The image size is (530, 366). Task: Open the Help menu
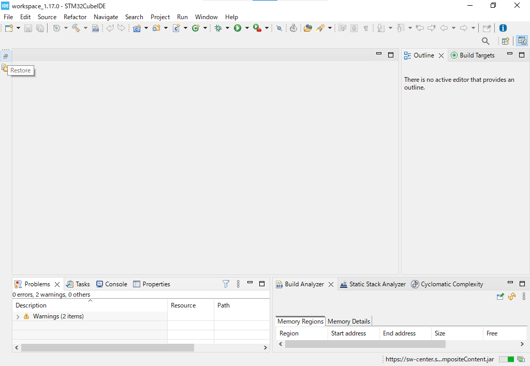pos(231,17)
